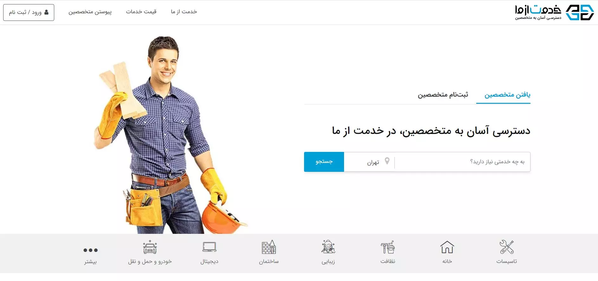Click the خدمت از ما site logo
This screenshot has height=281, width=598.
554,12
